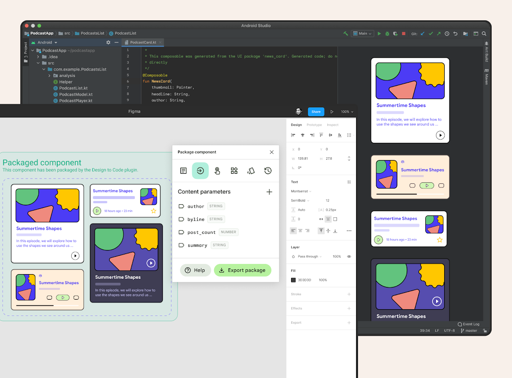Screen dimensions: 512x378
Task: Open the project pane settings gear
Action: 108,42
